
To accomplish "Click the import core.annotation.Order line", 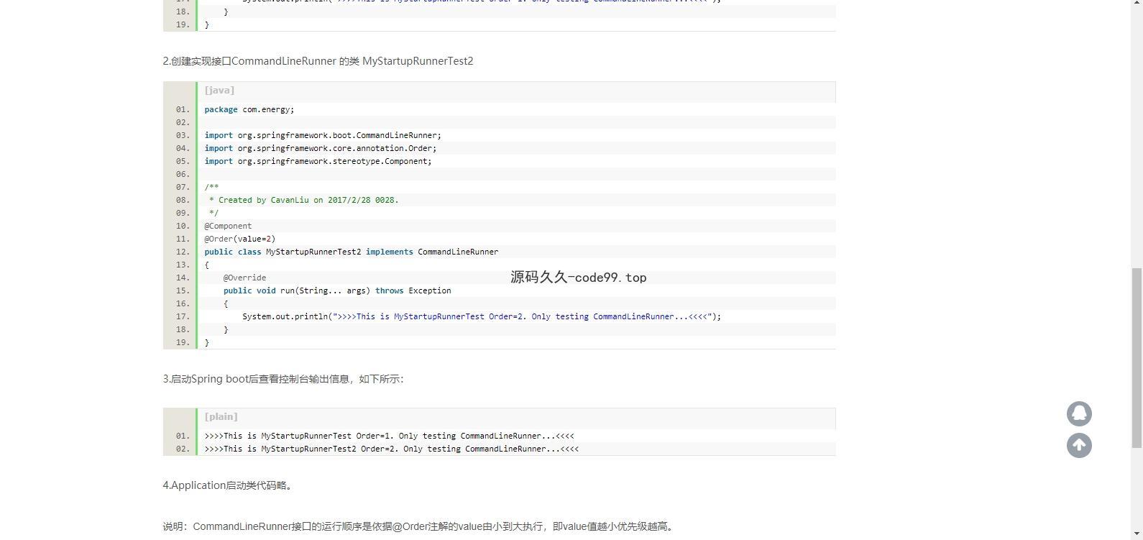I will tap(320, 148).
